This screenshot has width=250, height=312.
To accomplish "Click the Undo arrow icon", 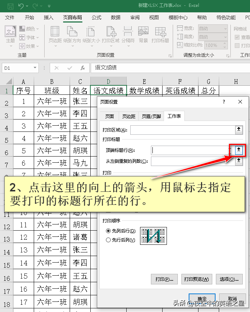I will pyautogui.click(x=21, y=6).
